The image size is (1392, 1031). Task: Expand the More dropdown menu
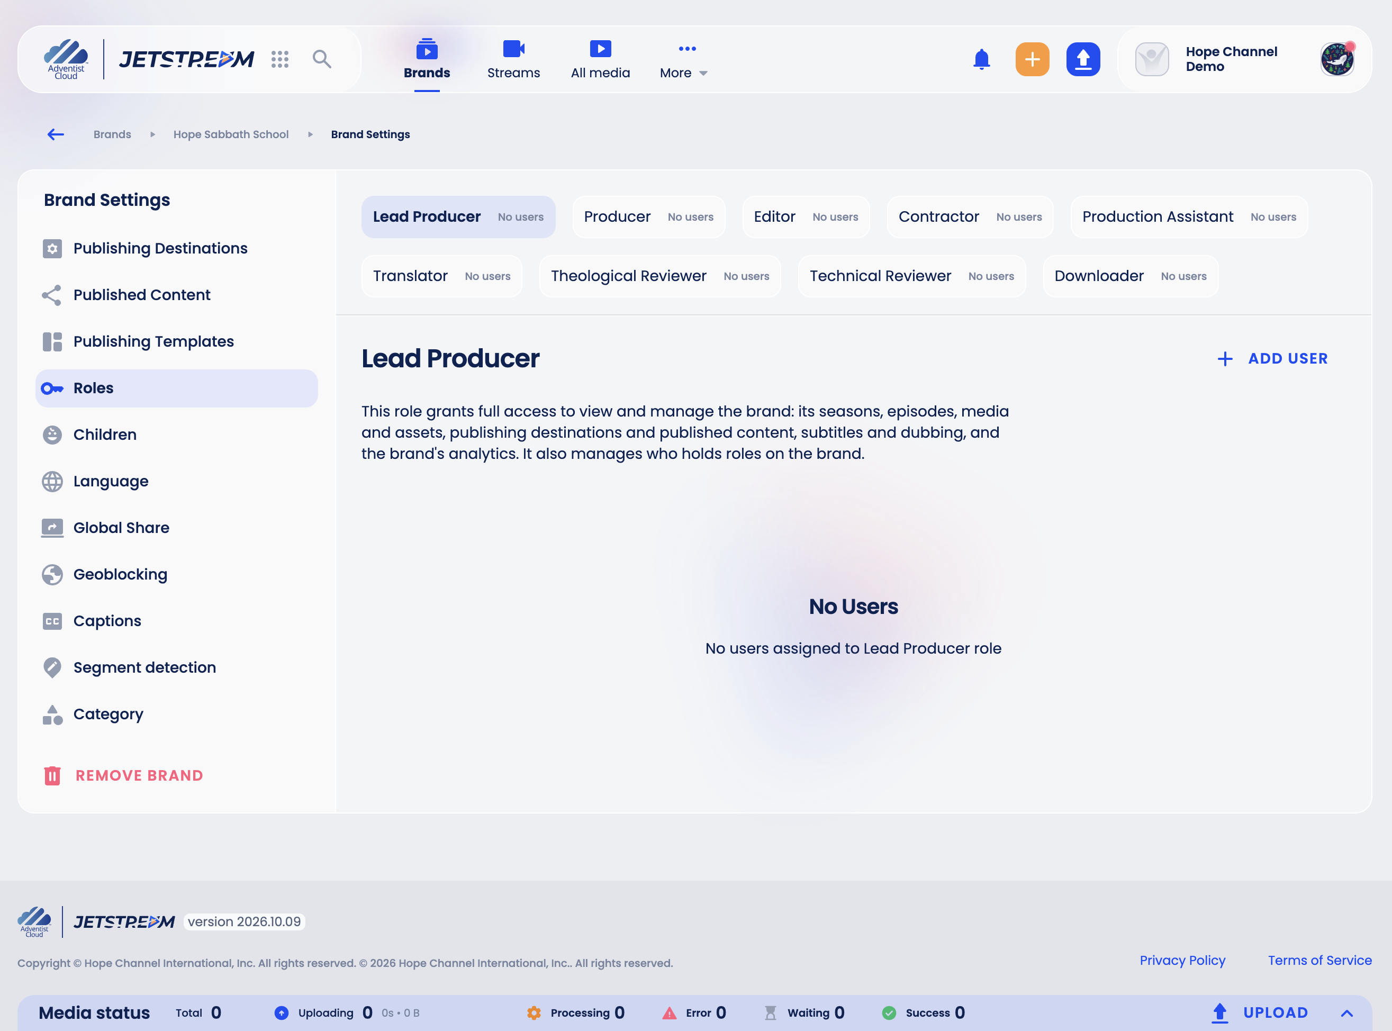(x=684, y=60)
